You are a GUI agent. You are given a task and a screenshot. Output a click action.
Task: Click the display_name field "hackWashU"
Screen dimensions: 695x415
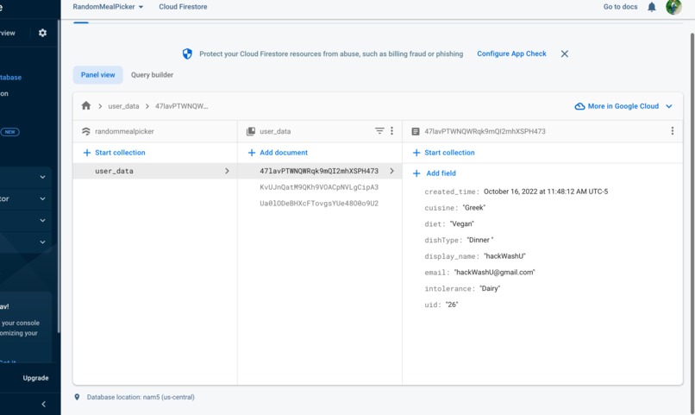[x=504, y=256]
